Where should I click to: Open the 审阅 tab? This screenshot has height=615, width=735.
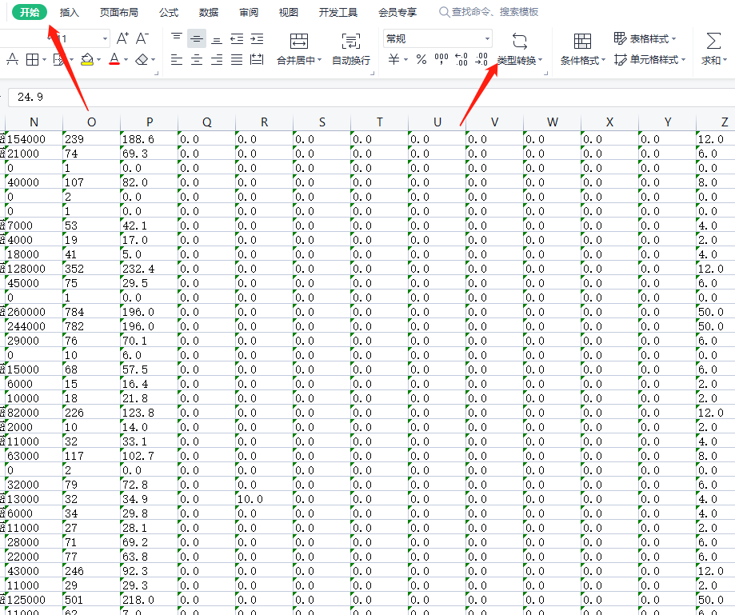[x=249, y=12]
